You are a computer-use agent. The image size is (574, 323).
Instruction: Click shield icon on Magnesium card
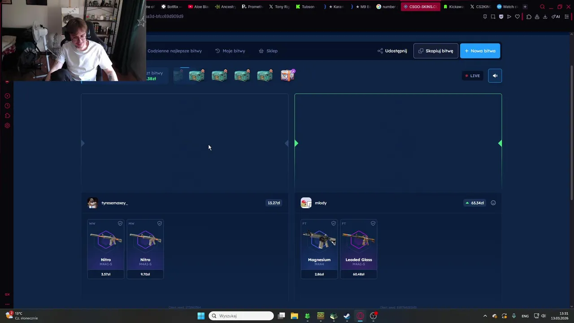[x=334, y=223]
